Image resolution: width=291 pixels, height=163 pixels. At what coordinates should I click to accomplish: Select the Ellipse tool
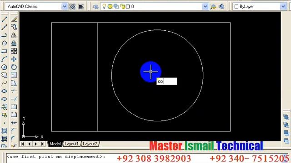(x=5, y=91)
